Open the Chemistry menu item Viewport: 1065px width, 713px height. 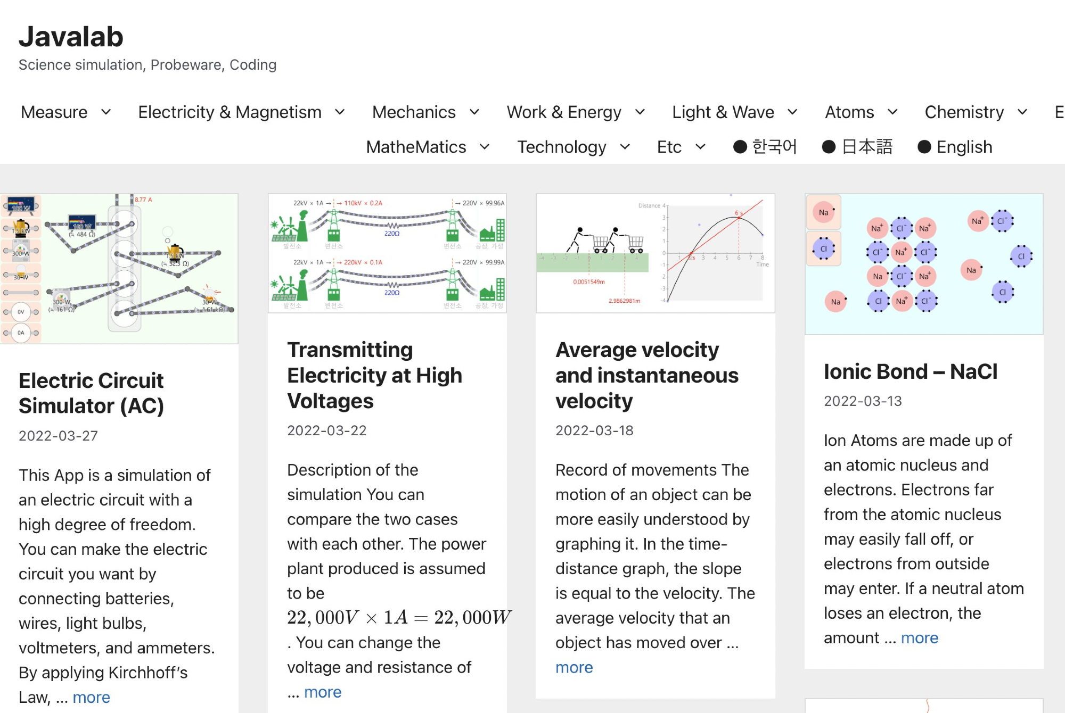(964, 112)
